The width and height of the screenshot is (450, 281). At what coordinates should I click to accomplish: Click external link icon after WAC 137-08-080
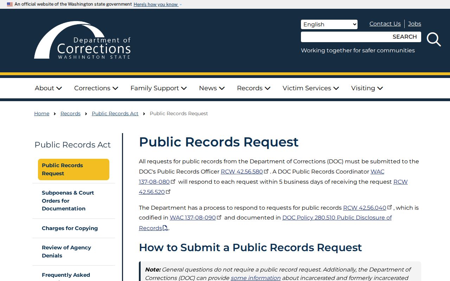click(173, 182)
